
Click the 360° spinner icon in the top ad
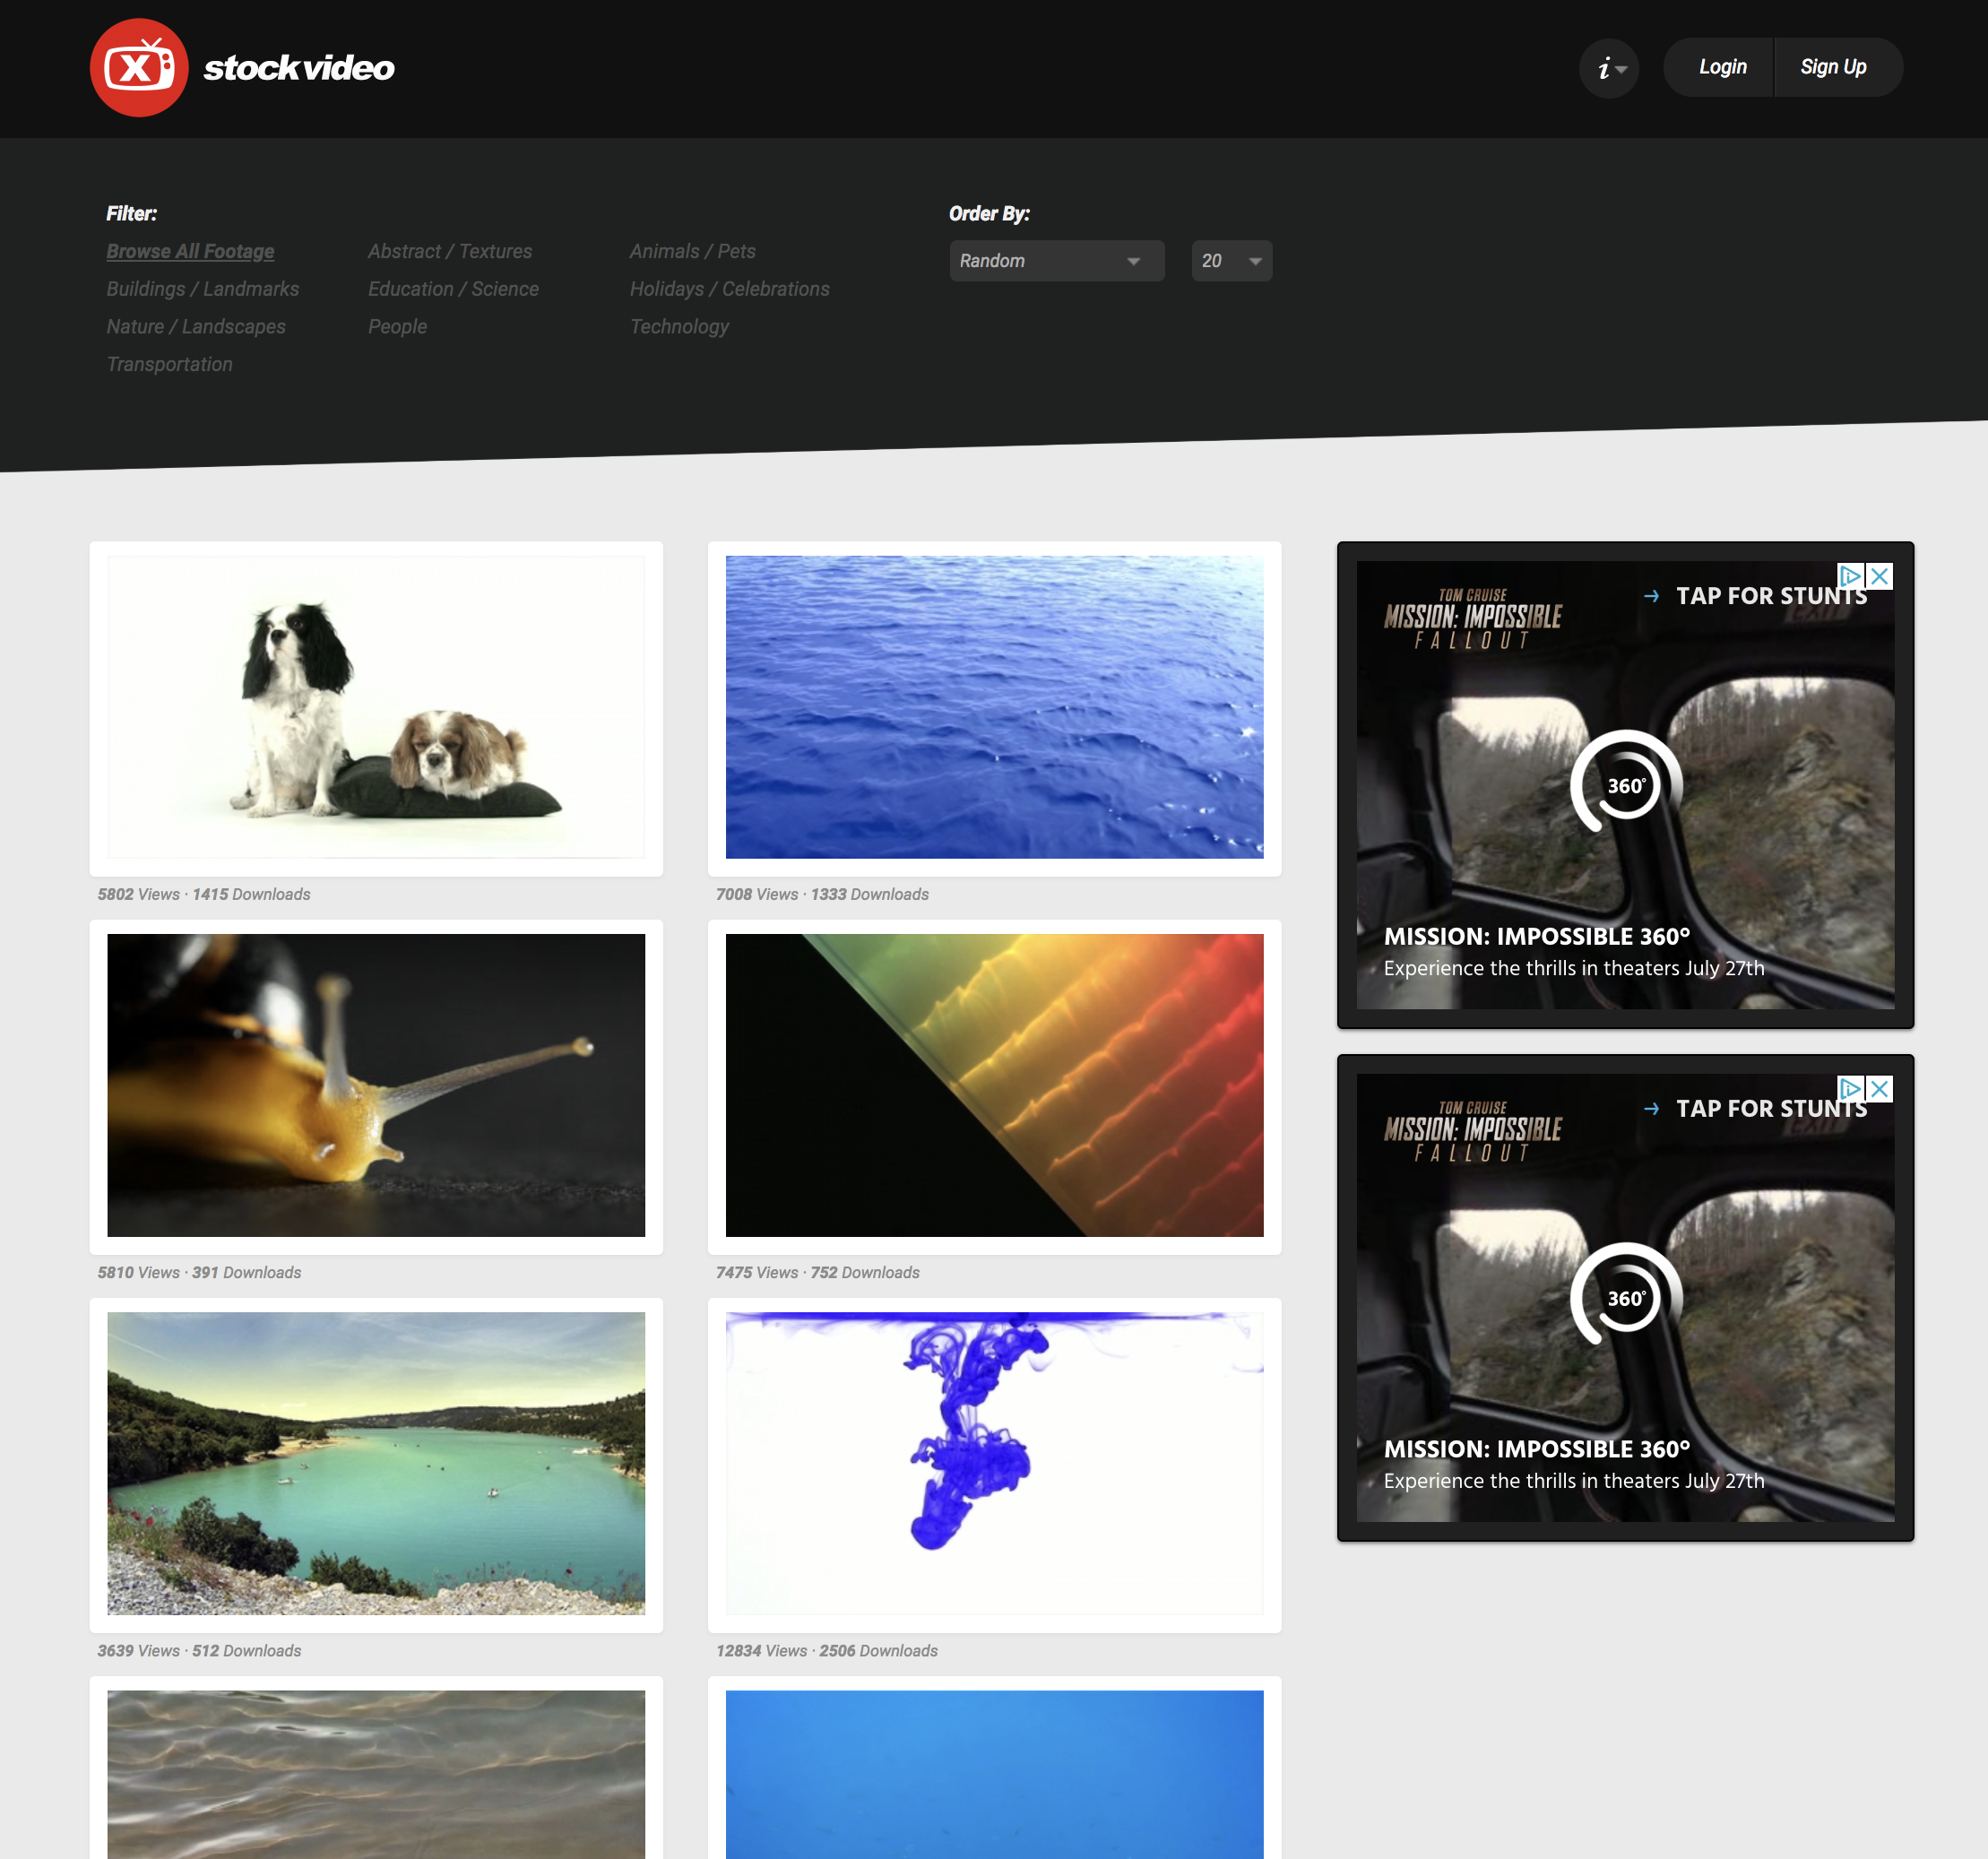1625,786
